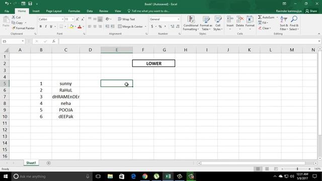Click the Merge & Center button

[x=130, y=27]
